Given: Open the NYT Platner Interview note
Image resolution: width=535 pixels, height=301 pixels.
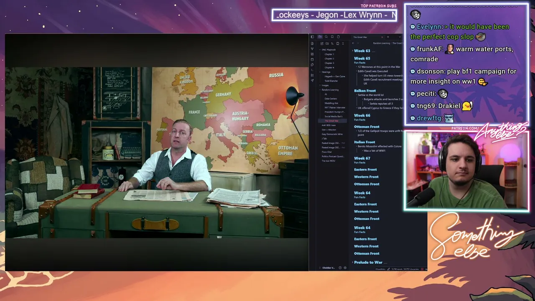Looking at the screenshot, I should click(x=335, y=107).
